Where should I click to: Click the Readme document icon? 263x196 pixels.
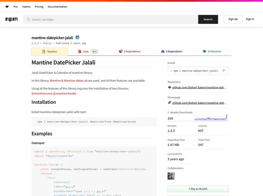[44, 52]
